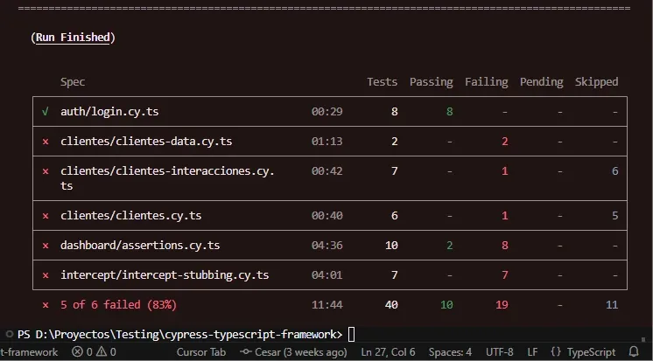Viewport: 653px width, 361px height.
Task: Click the Run Finished heading
Action: coord(73,38)
